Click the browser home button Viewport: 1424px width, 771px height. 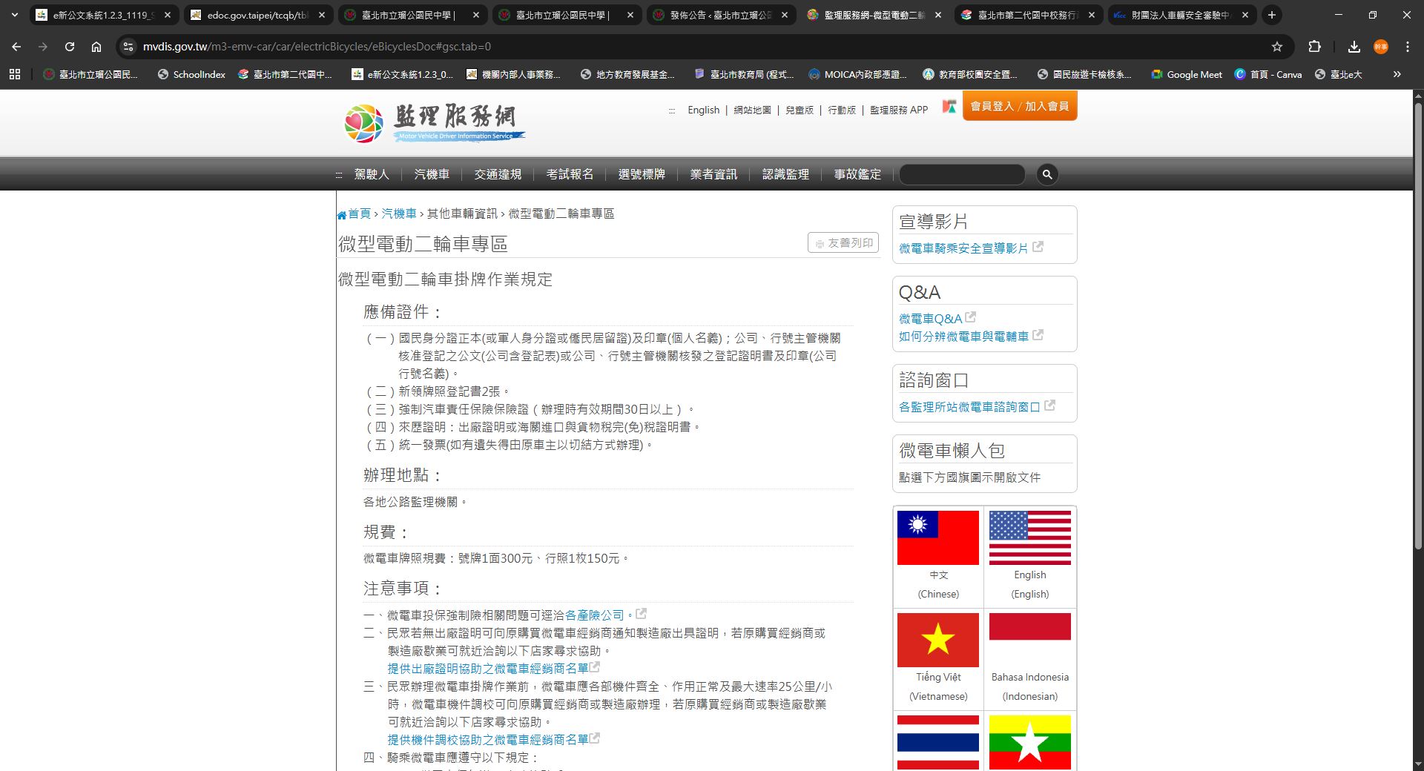[x=96, y=47]
